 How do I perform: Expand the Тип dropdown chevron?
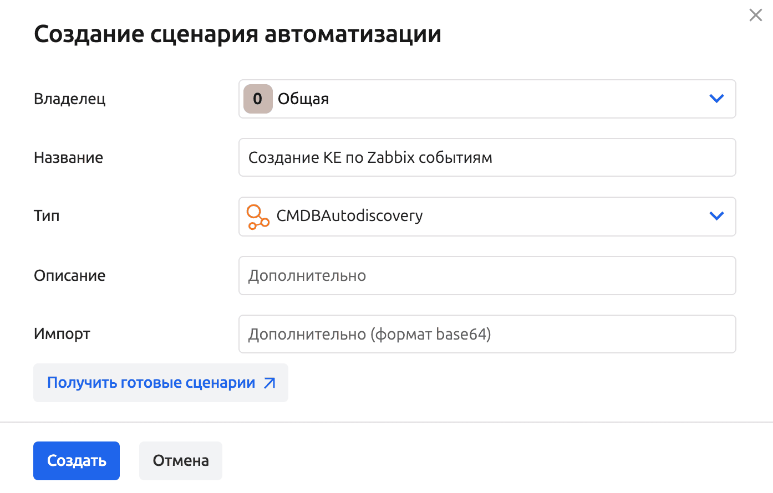tap(716, 216)
